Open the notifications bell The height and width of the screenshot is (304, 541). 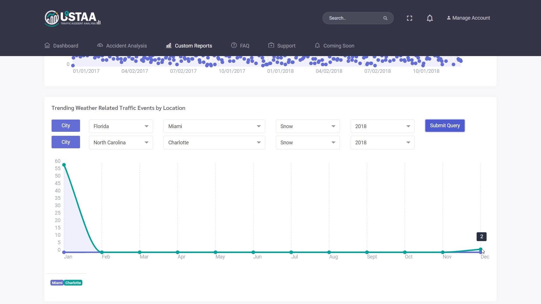tap(430, 18)
